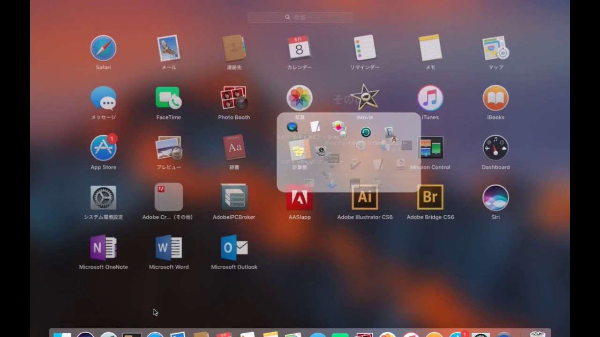This screenshot has width=600, height=337.
Task: Open Microsoft Outlook
Action: tap(234, 248)
